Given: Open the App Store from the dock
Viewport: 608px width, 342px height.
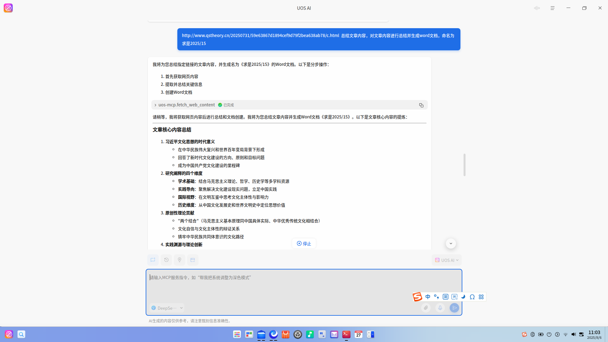Looking at the screenshot, I should point(286,334).
